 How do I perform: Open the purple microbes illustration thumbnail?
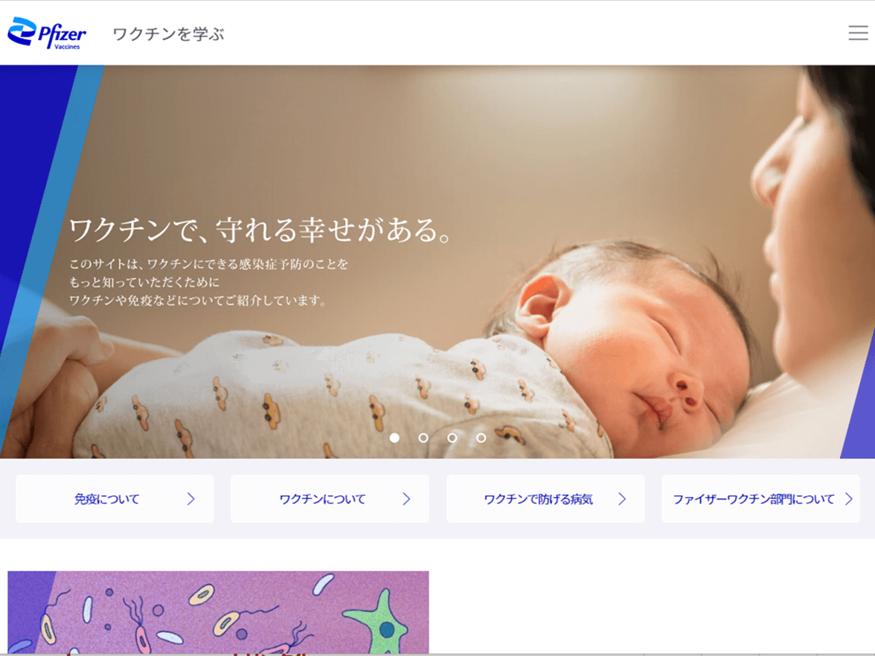[218, 612]
